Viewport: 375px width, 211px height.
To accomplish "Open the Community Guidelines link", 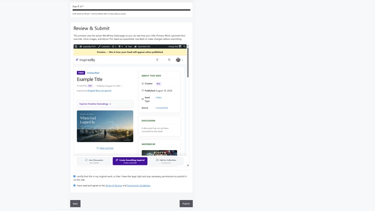I will pos(138,186).
